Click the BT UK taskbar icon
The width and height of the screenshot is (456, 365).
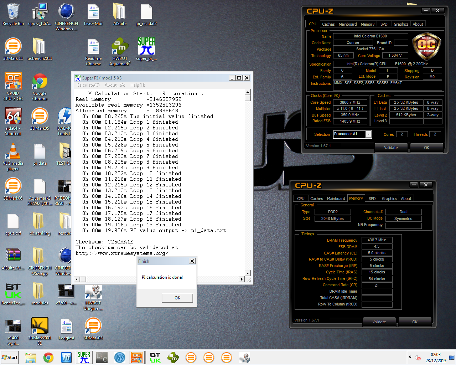pyautogui.click(x=155, y=358)
